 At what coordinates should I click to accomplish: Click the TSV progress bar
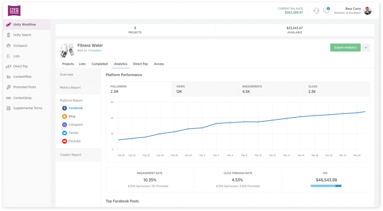click(x=326, y=186)
